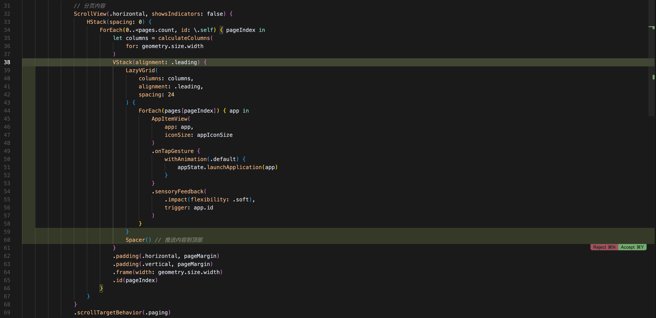Click the LazyVGrid identifier
Viewport: 656px width, 318px height.
[x=140, y=70]
